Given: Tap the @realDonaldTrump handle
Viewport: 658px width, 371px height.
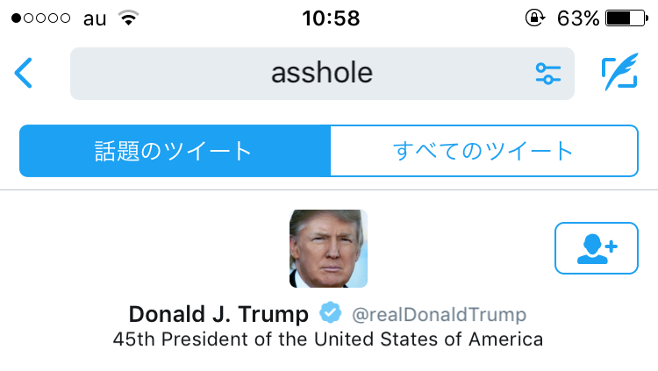Looking at the screenshot, I should click(439, 315).
